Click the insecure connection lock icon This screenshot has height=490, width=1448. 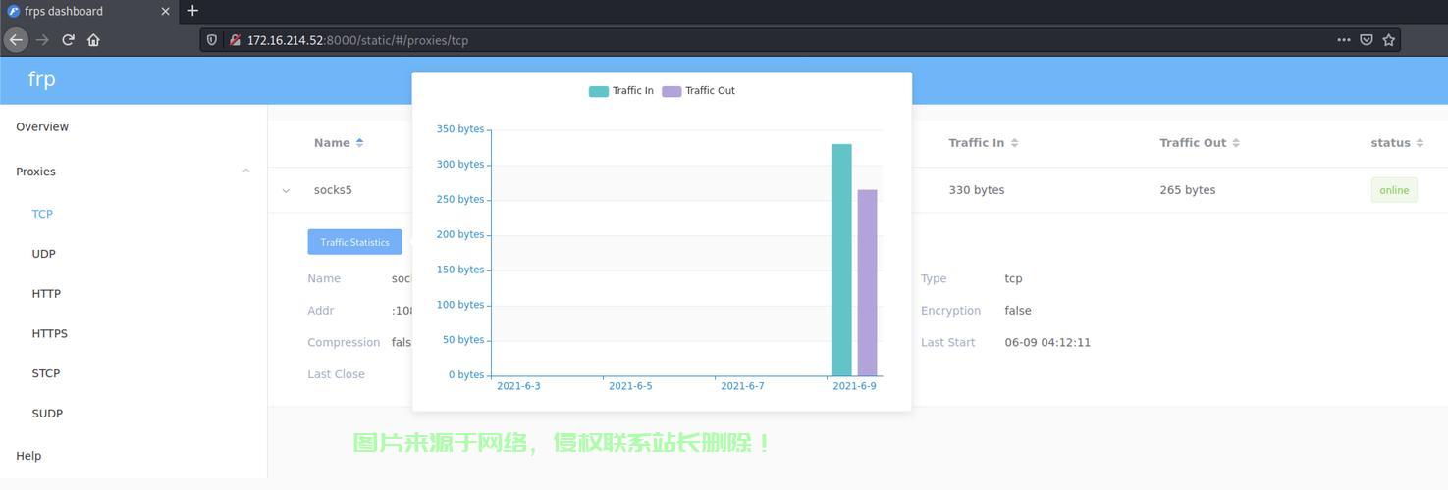[235, 40]
